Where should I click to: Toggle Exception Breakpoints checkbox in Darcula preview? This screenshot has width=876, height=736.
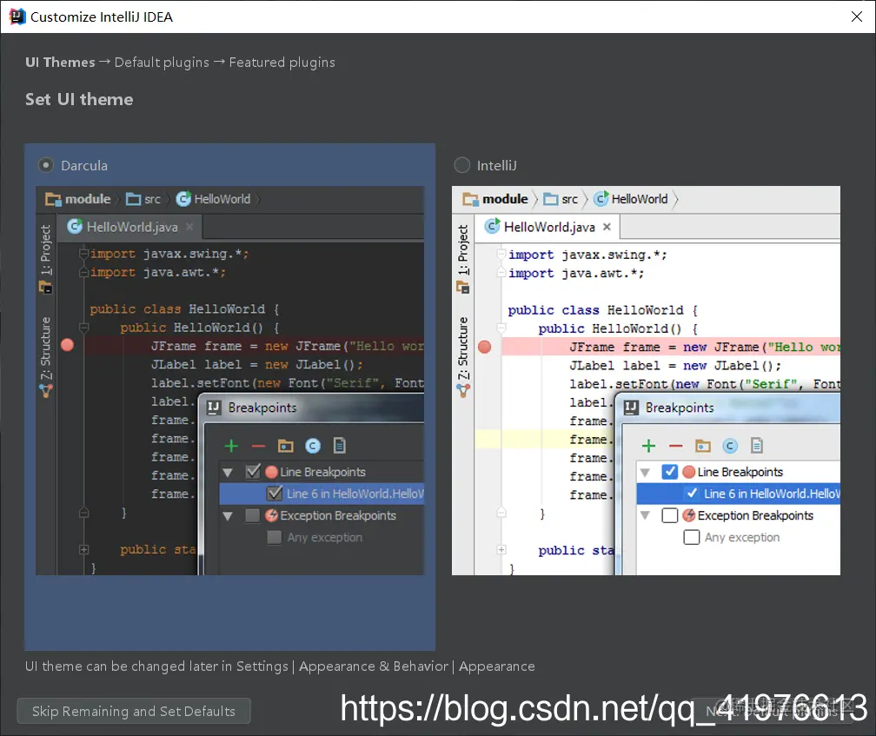(253, 515)
